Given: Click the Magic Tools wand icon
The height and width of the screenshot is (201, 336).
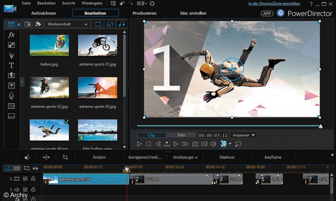Looking at the screenshot, I should click(x=27, y=157).
